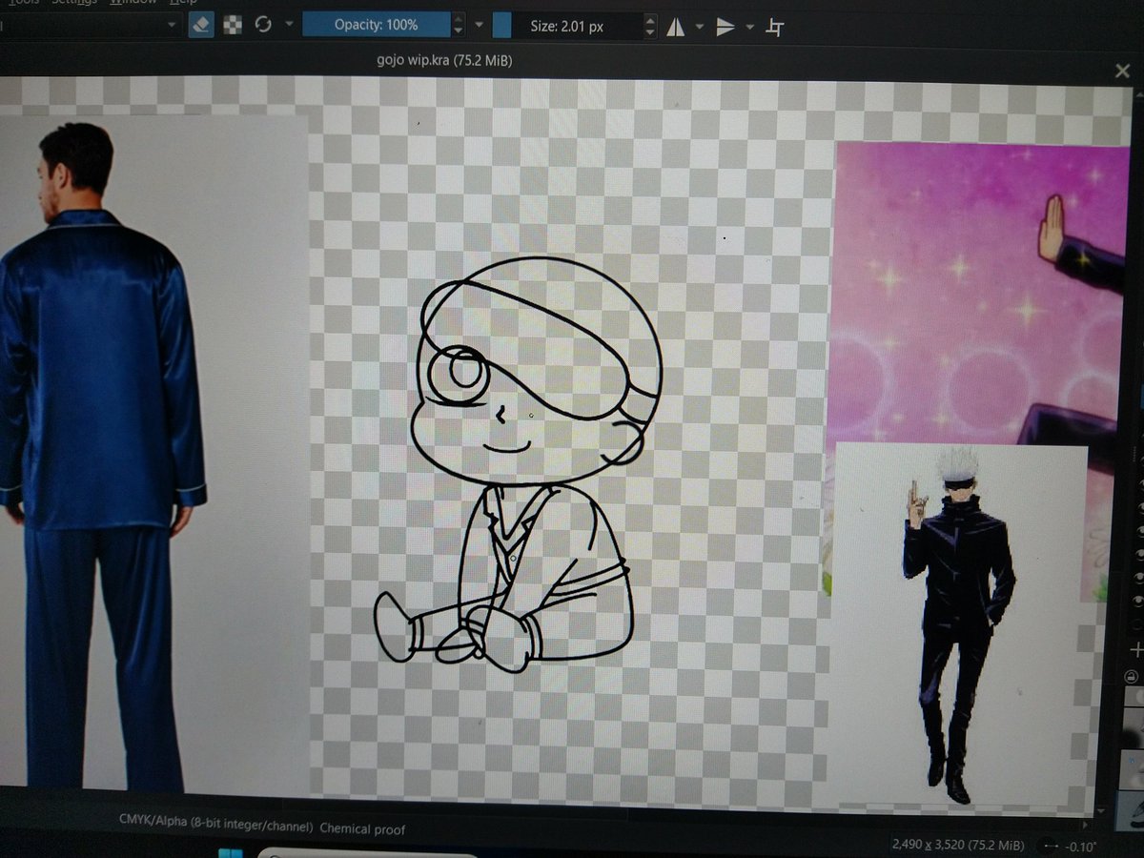Close the gojo wip.kra document tab

click(1122, 71)
